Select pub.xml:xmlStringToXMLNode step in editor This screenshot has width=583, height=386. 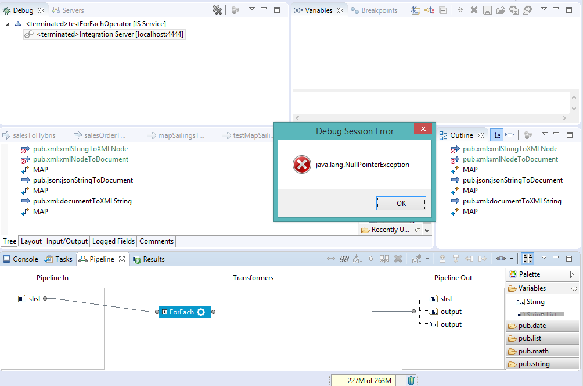tap(80, 149)
